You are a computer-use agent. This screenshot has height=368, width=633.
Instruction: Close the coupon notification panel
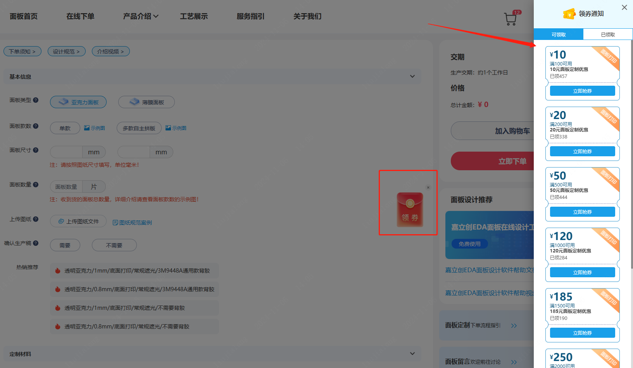click(624, 7)
